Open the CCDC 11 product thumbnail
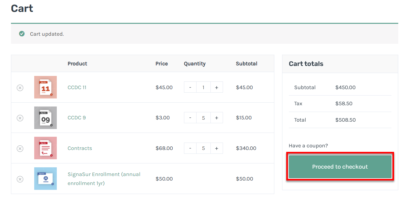The image size is (406, 204). click(x=46, y=87)
